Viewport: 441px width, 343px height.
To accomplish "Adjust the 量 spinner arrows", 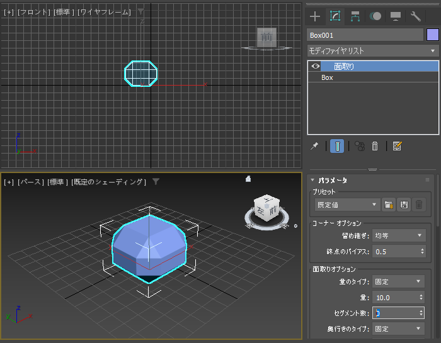I will pyautogui.click(x=421, y=298).
